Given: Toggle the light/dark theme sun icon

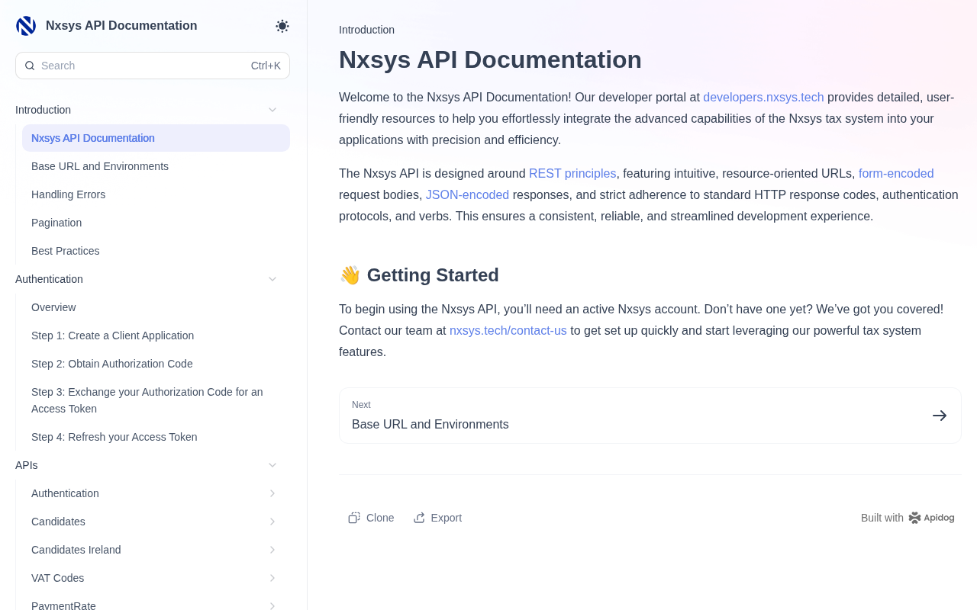Looking at the screenshot, I should pos(282,26).
